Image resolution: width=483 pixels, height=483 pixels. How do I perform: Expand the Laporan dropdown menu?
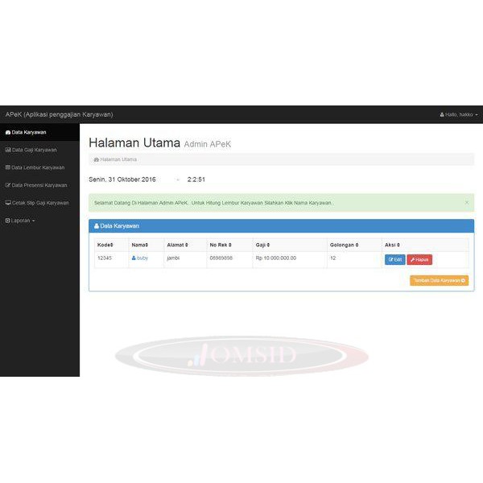pos(20,221)
